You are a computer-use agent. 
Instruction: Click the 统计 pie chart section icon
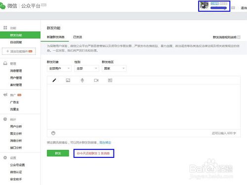[x=5, y=119]
